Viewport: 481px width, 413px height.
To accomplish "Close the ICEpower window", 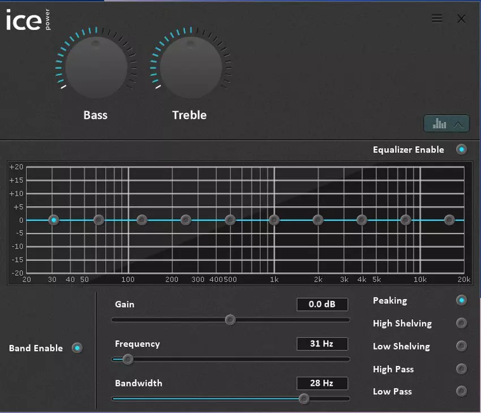I will pos(461,19).
